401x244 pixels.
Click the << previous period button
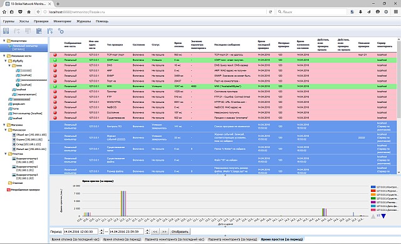click(155, 231)
